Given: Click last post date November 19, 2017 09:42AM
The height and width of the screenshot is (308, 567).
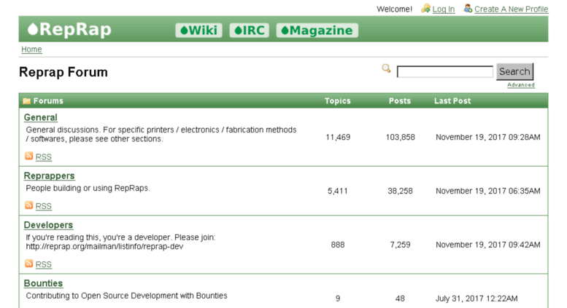Looking at the screenshot, I should click(x=487, y=245).
